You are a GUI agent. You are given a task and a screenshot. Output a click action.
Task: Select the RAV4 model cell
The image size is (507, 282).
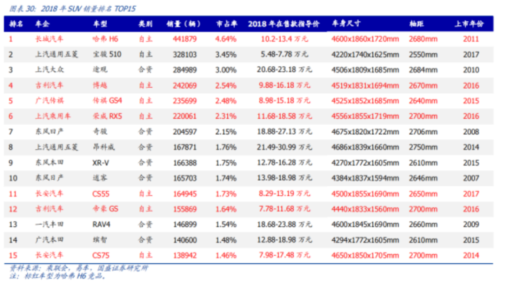101,224
